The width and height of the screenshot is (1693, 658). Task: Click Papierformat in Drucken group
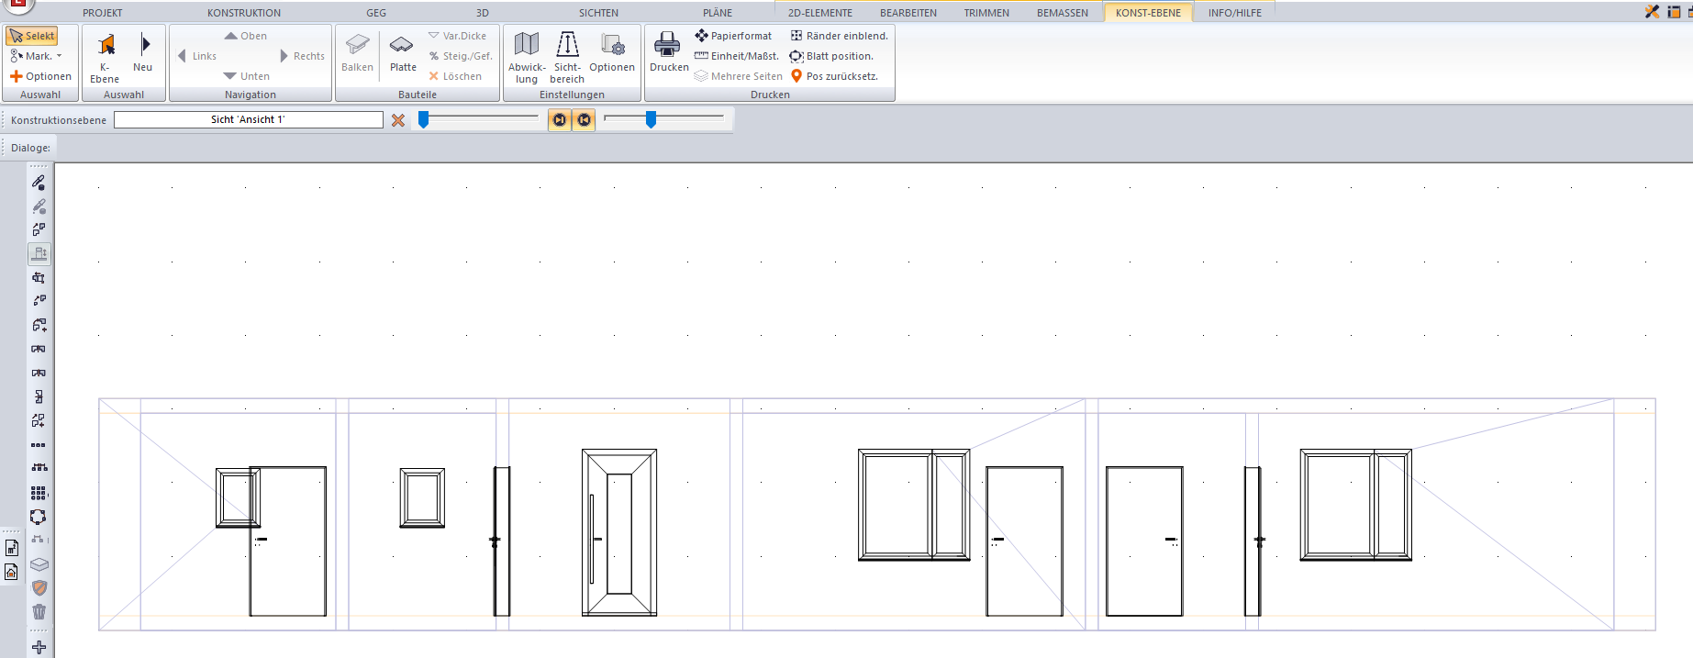point(734,36)
